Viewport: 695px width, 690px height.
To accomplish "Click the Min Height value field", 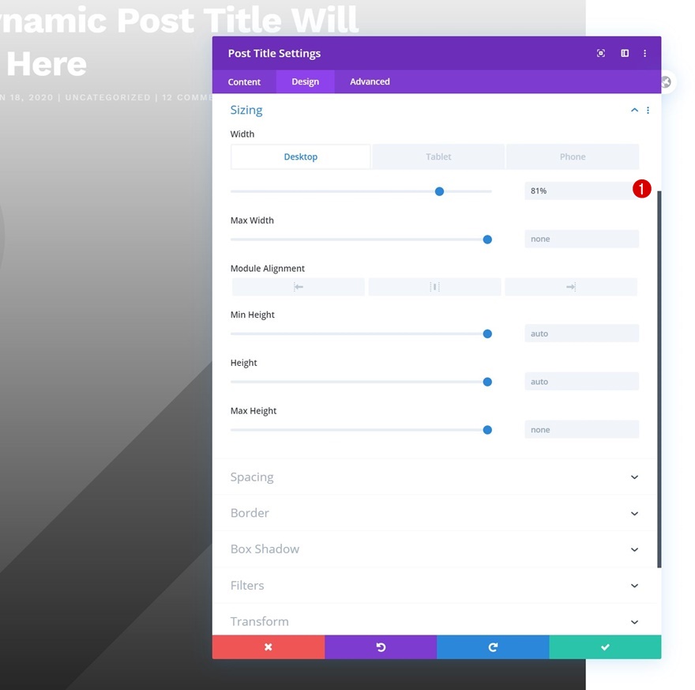I will pyautogui.click(x=581, y=334).
